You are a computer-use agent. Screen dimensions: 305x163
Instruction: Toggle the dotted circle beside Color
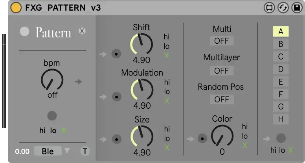(x=202, y=139)
